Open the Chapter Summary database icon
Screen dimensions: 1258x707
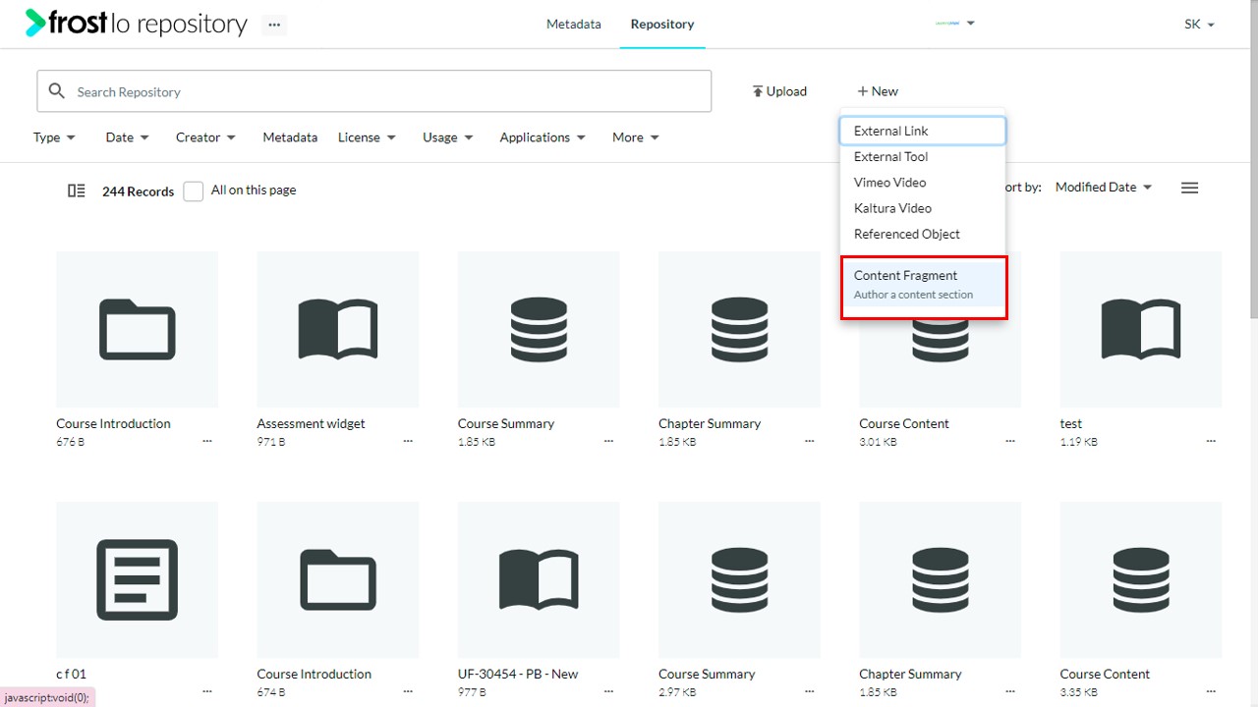click(x=739, y=329)
